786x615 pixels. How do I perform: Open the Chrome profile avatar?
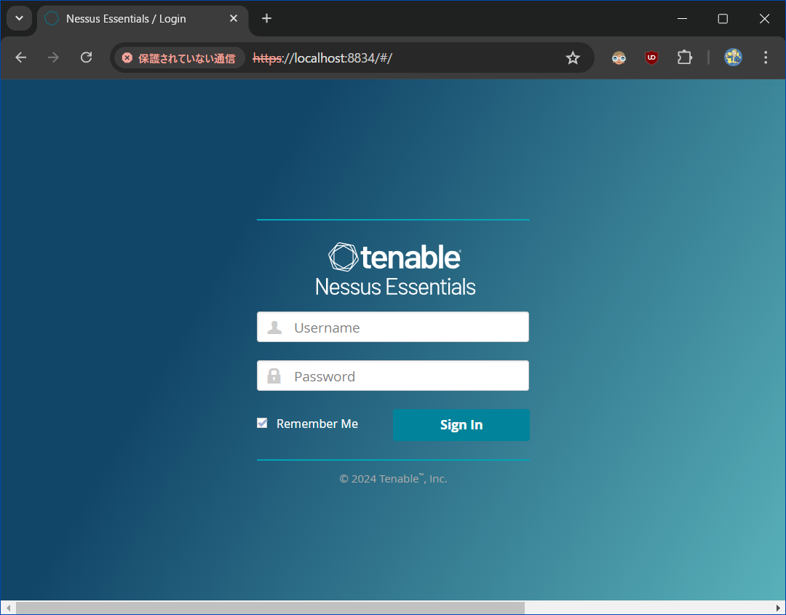click(x=733, y=57)
